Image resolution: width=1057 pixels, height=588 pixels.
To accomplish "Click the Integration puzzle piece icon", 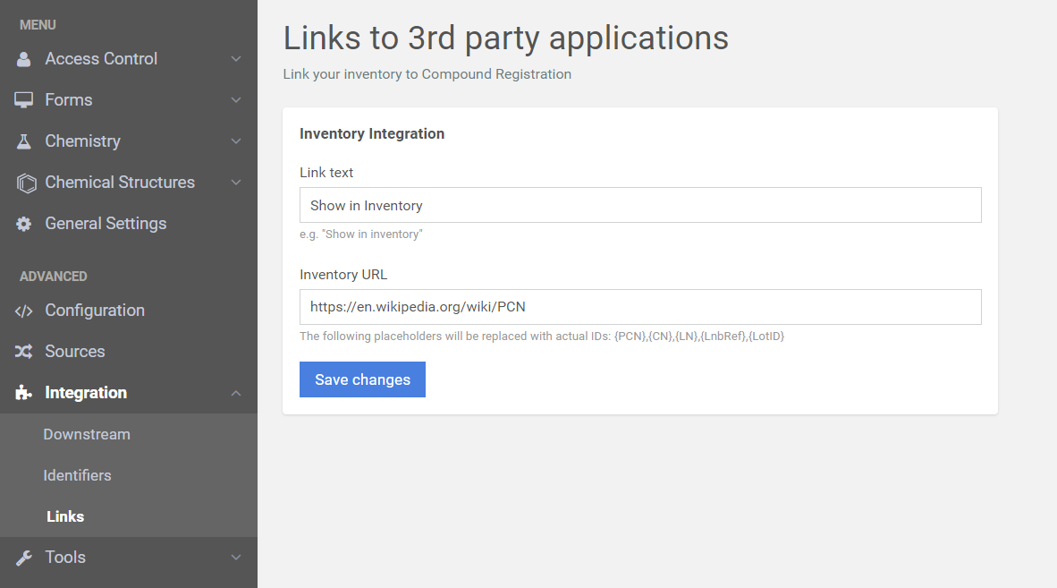I will (24, 393).
